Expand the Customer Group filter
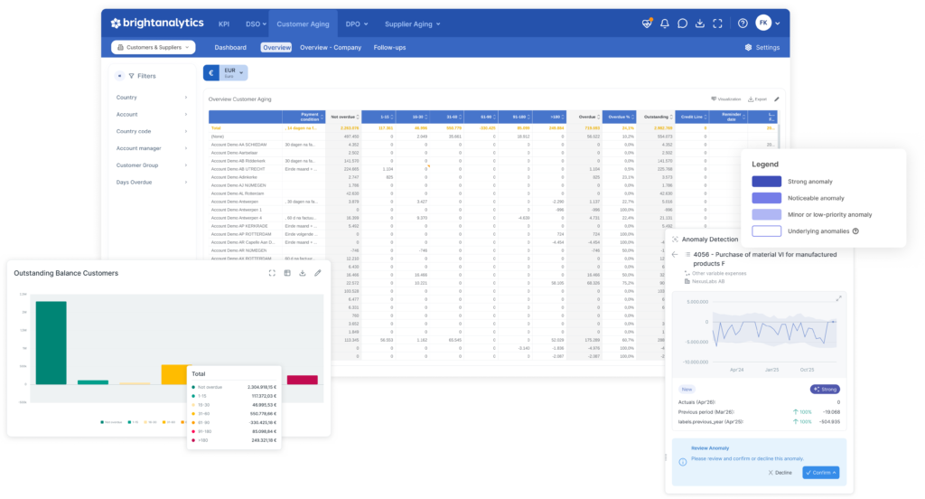The height and width of the screenshot is (499, 925). tap(152, 165)
